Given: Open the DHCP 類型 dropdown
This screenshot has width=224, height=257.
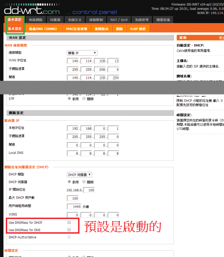Looking at the screenshot, I should [x=80, y=174].
